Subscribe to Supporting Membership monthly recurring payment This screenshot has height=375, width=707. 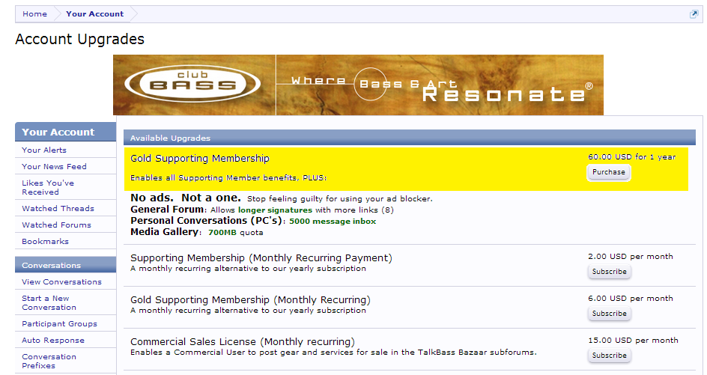point(609,272)
